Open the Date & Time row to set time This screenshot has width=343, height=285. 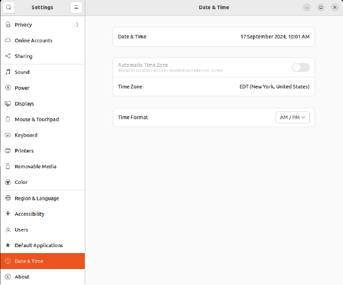point(214,37)
